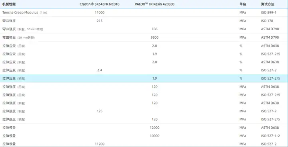Screen dimensions: 288x147
Task: Click the value 12000
Action: [x=155, y=127]
